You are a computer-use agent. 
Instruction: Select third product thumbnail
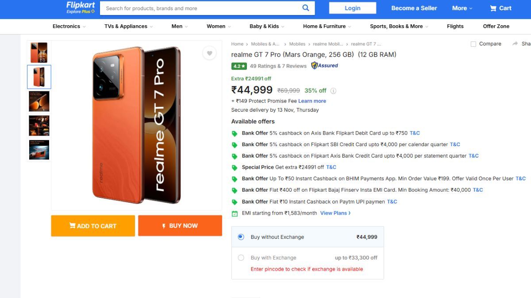click(39, 101)
